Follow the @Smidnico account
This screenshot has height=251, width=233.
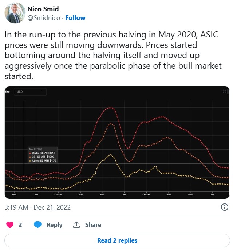[75, 18]
